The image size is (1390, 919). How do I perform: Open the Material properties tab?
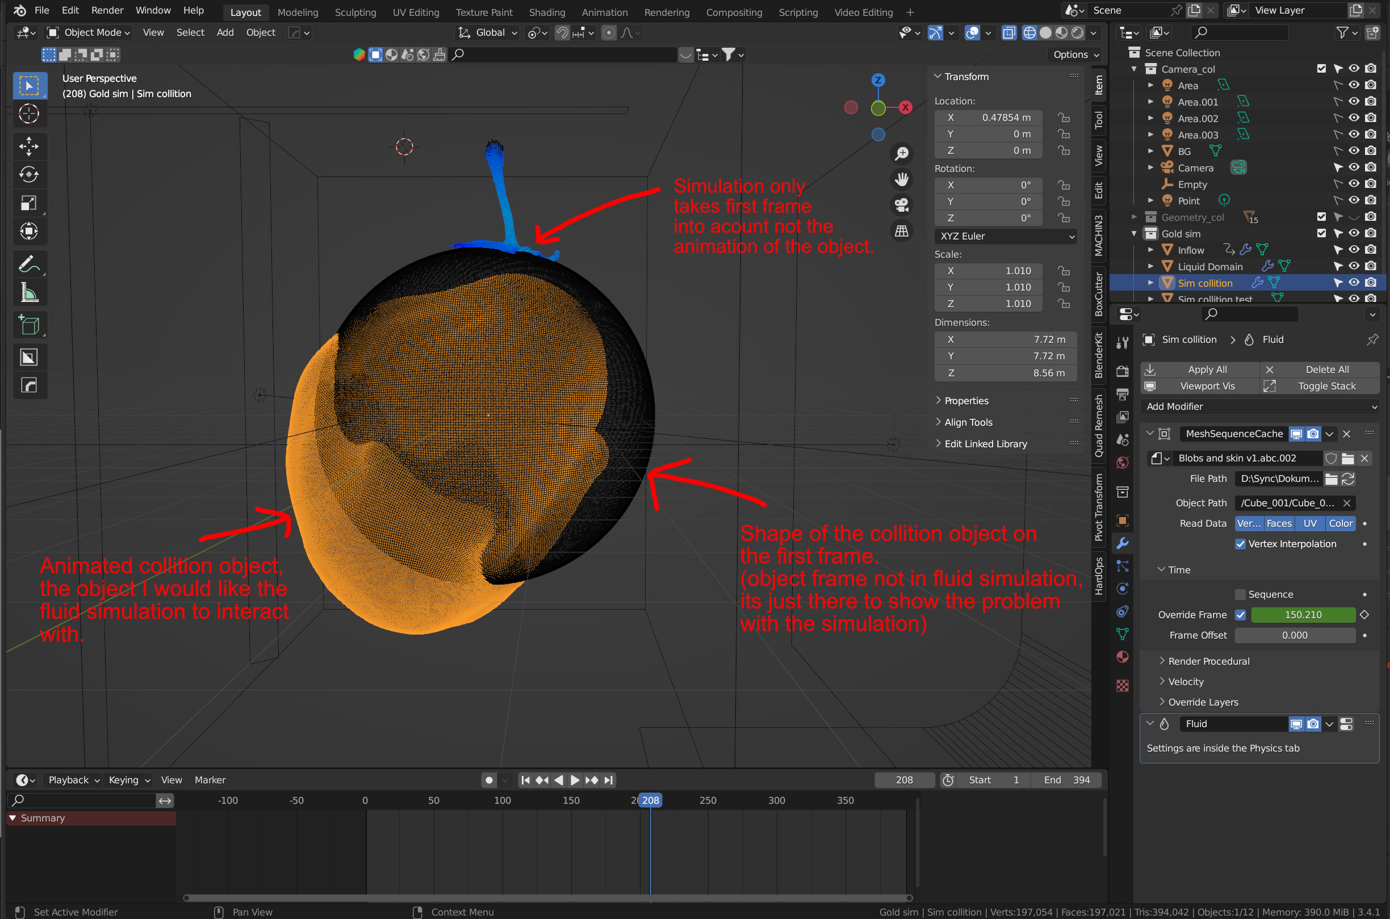[1122, 657]
